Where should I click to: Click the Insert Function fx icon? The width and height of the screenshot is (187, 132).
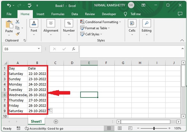[x=73, y=49]
